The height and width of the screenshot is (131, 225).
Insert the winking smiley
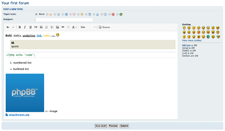[194, 28]
